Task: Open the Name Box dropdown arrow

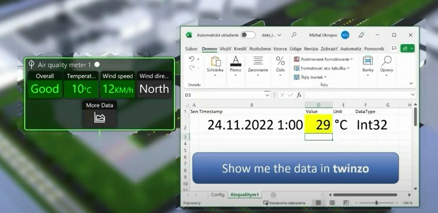Action: [x=267, y=95]
